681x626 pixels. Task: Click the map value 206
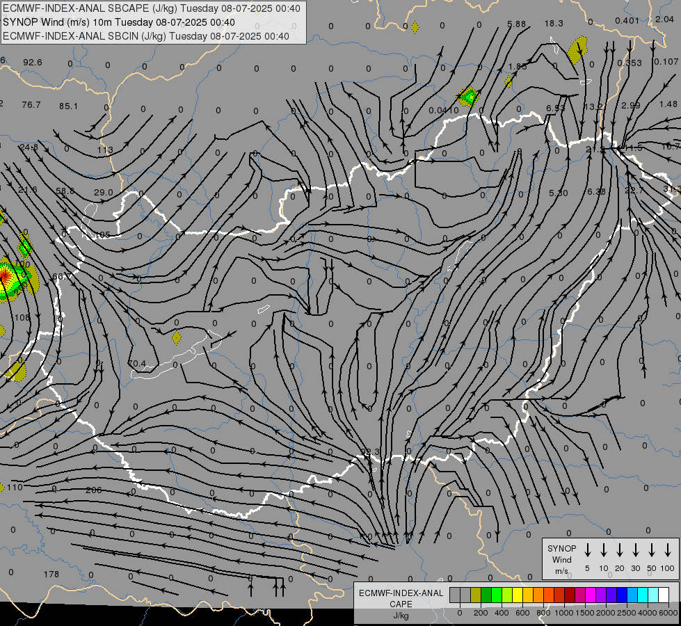94,490
